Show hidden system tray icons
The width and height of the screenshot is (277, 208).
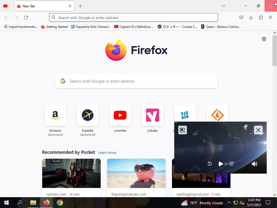tap(229, 203)
